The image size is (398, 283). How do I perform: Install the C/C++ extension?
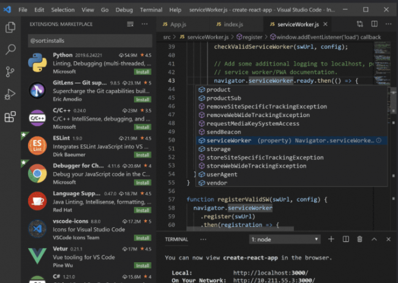point(143,127)
